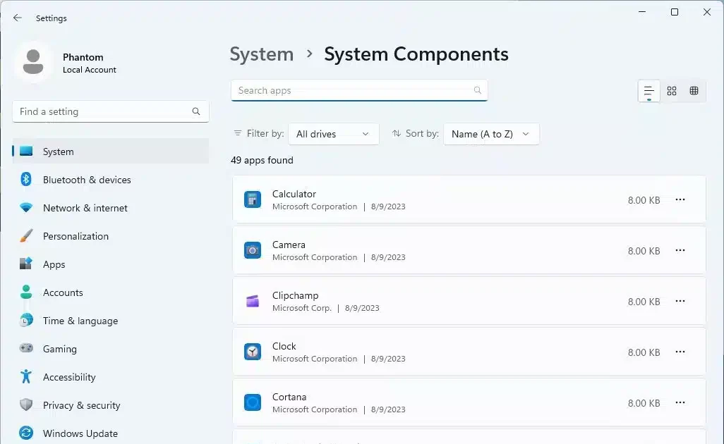Click the Camera app icon
Viewport: 724px width, 444px height.
(x=253, y=250)
